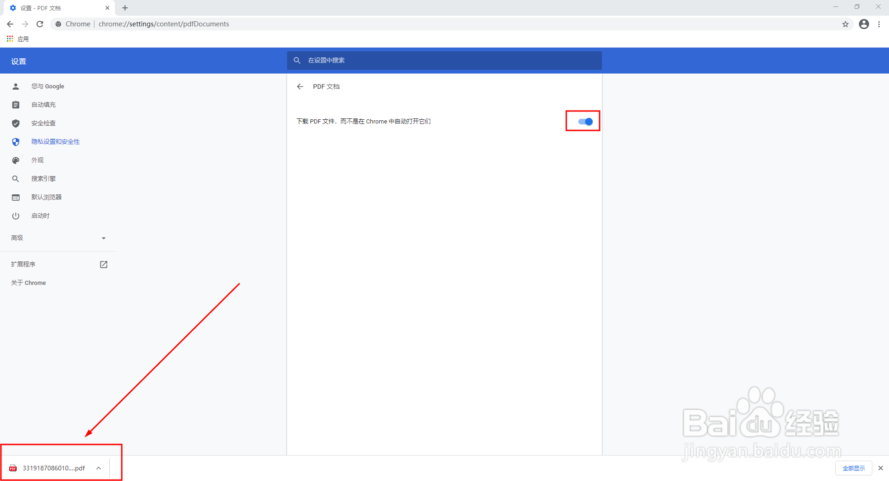Click the 设置 header title
889x481 pixels.
click(19, 62)
